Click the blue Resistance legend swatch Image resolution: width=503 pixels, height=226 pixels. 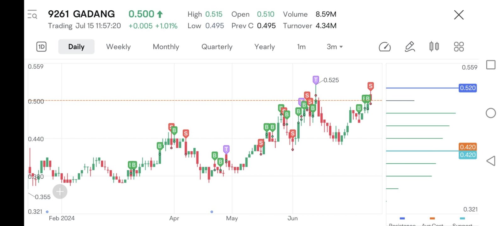(x=402, y=218)
